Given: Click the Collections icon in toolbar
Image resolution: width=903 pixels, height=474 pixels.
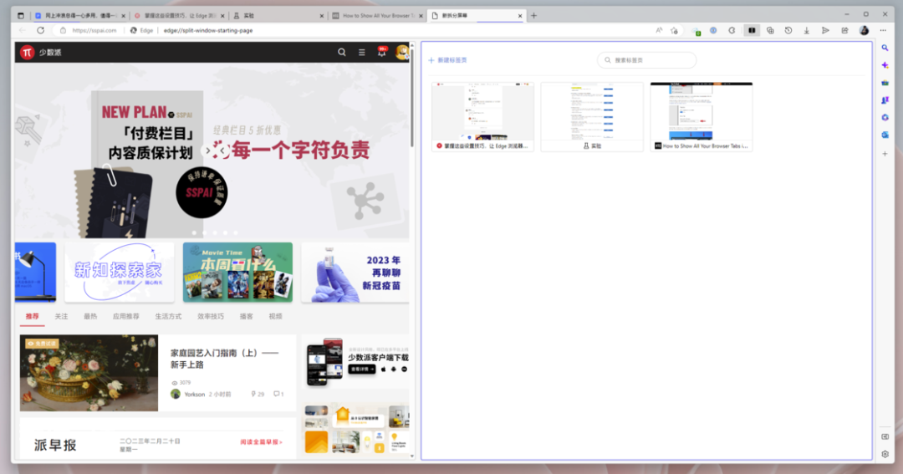Looking at the screenshot, I should pos(770,31).
